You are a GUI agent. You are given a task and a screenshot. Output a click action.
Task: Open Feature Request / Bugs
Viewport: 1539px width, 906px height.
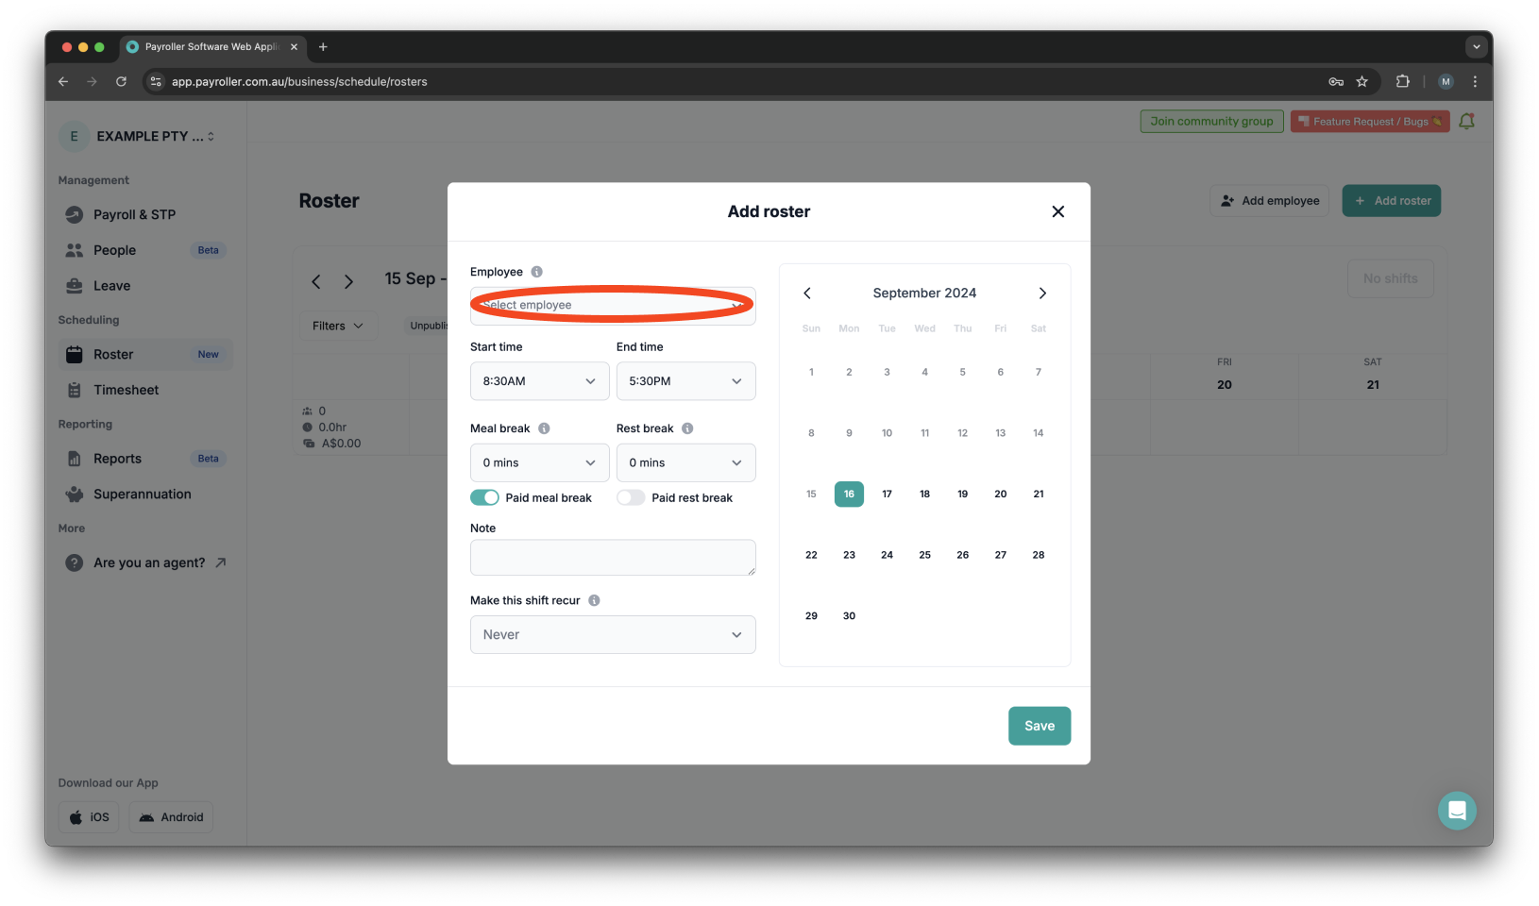point(1370,121)
